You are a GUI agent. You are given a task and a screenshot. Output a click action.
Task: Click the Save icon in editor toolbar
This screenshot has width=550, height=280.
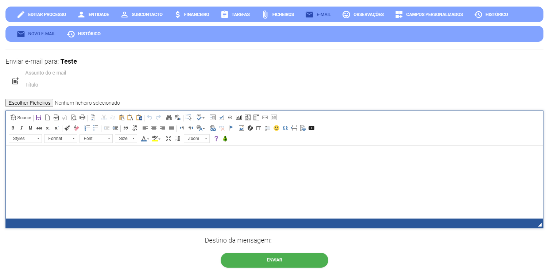point(39,117)
